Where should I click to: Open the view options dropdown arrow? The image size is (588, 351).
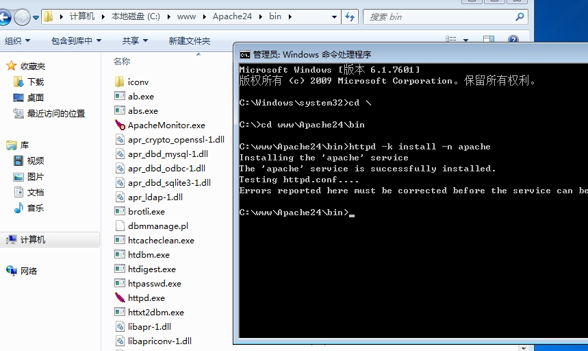point(465,40)
